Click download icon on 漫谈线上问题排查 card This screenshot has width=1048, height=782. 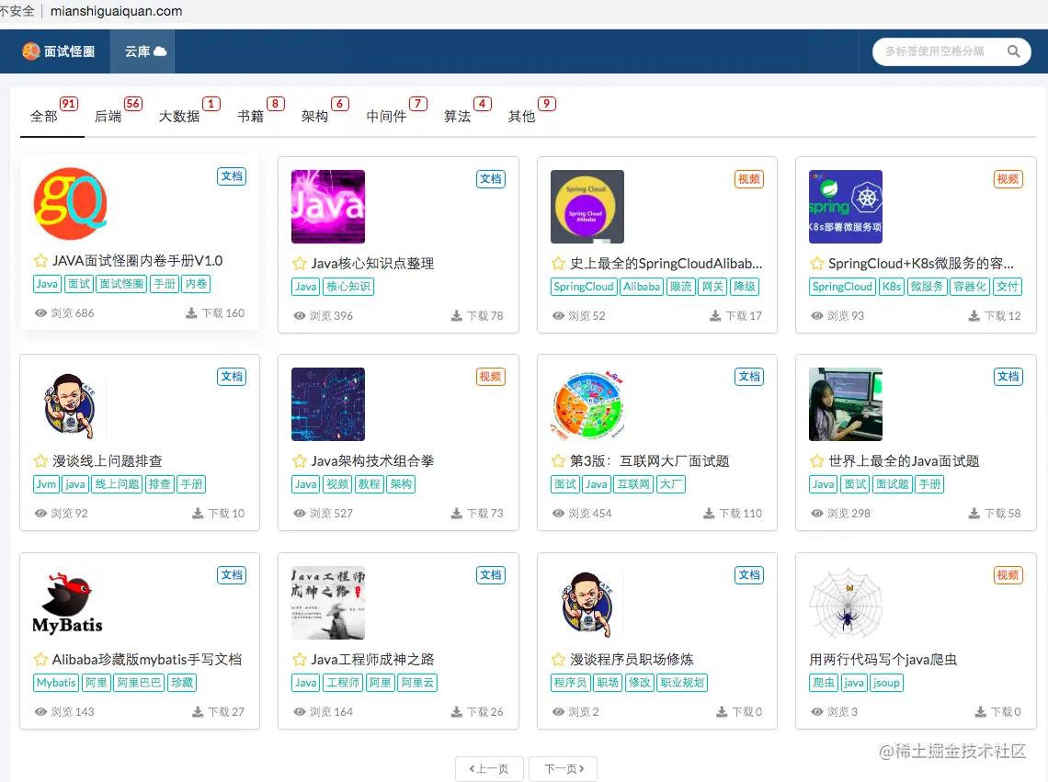198,514
